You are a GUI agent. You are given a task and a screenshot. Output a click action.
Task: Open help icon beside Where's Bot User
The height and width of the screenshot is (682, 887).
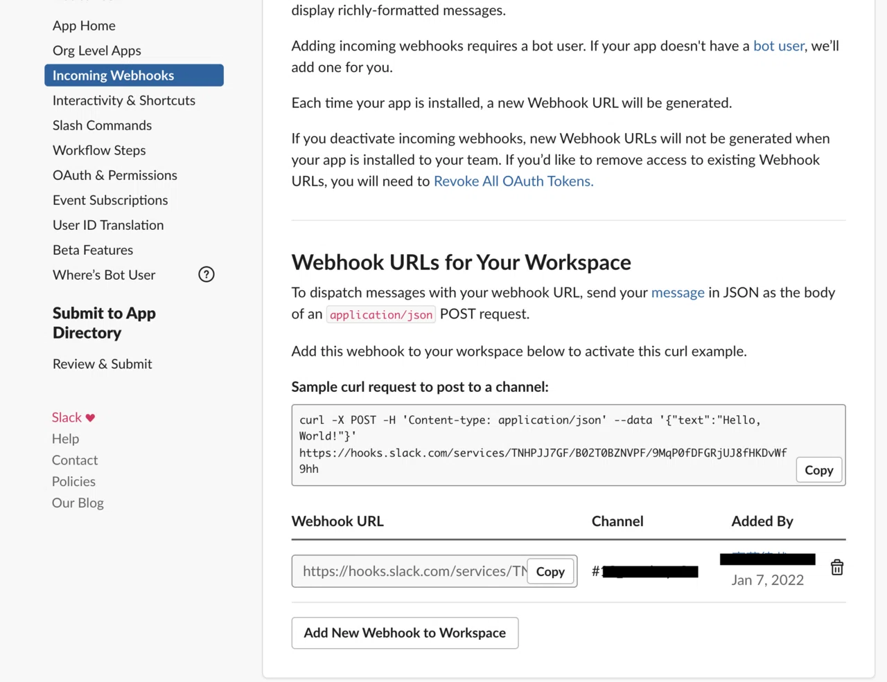click(207, 274)
